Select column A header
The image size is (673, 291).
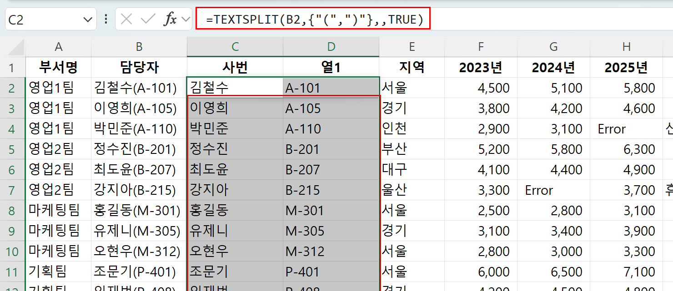(58, 47)
